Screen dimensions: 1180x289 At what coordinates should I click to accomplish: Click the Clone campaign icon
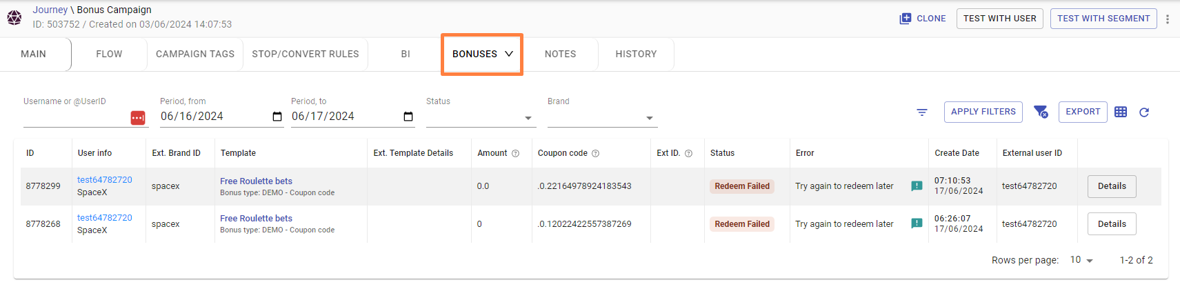906,19
